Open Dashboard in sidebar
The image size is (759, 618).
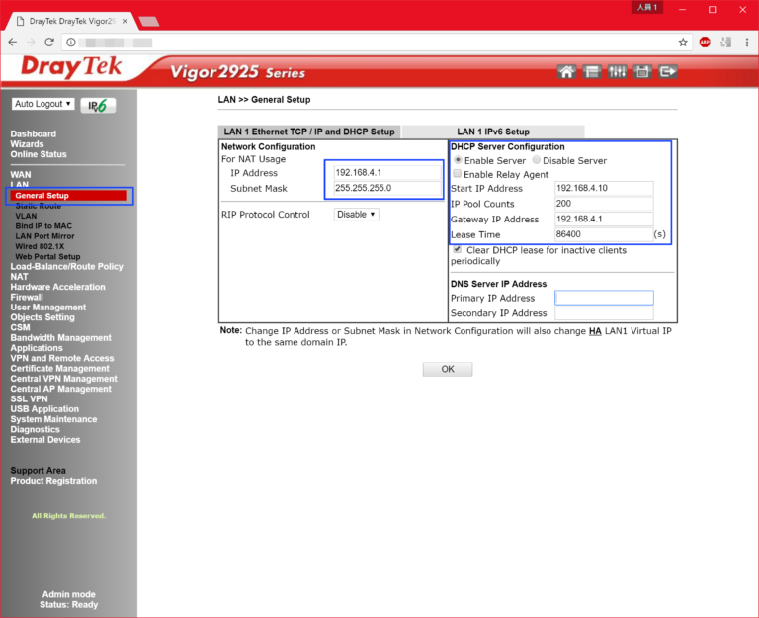tap(34, 133)
